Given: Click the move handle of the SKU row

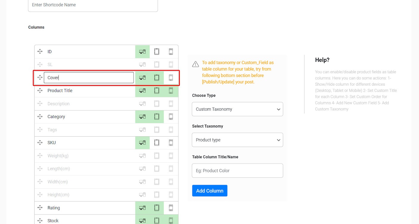Looking at the screenshot, I should point(40,142).
